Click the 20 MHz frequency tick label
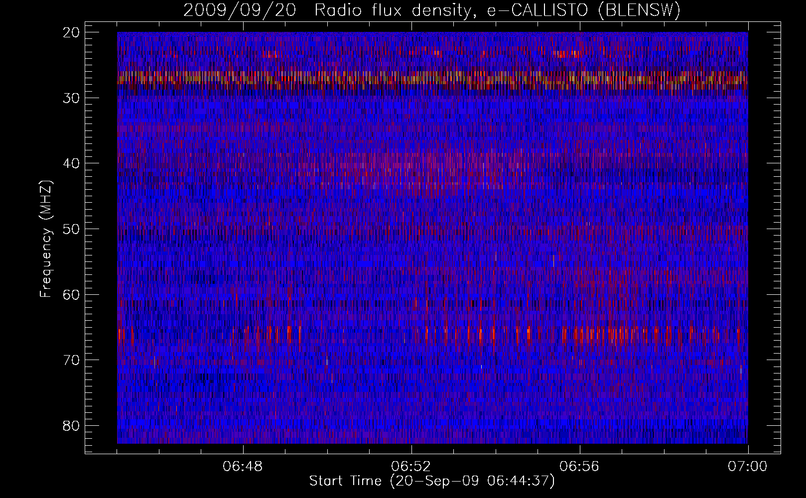The image size is (806, 498). tap(72, 32)
